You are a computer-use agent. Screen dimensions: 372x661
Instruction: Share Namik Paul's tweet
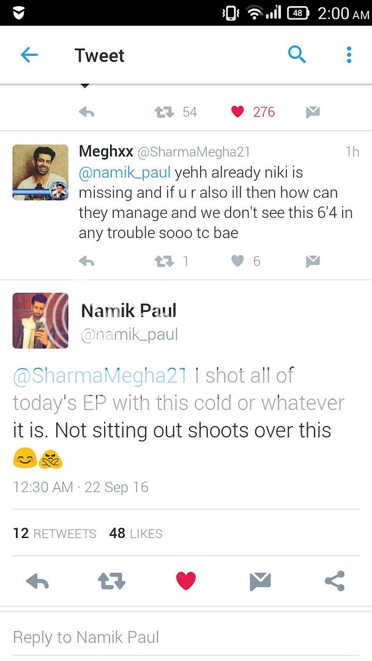point(335,581)
